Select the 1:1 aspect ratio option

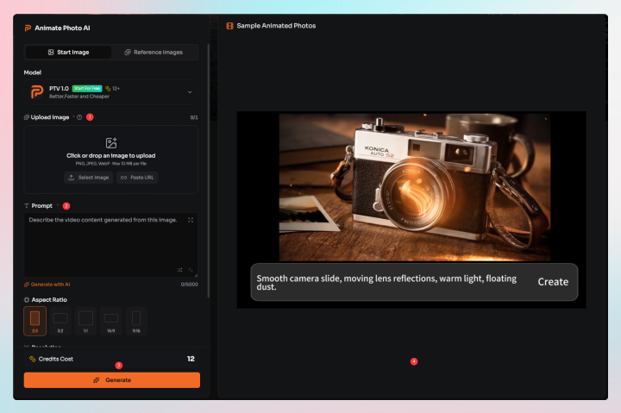pos(85,321)
